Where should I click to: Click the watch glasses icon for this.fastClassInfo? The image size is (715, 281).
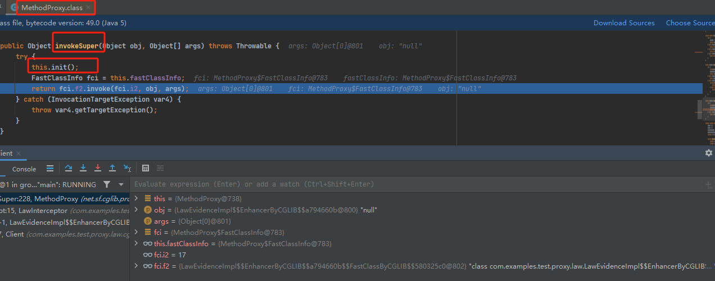148,243
